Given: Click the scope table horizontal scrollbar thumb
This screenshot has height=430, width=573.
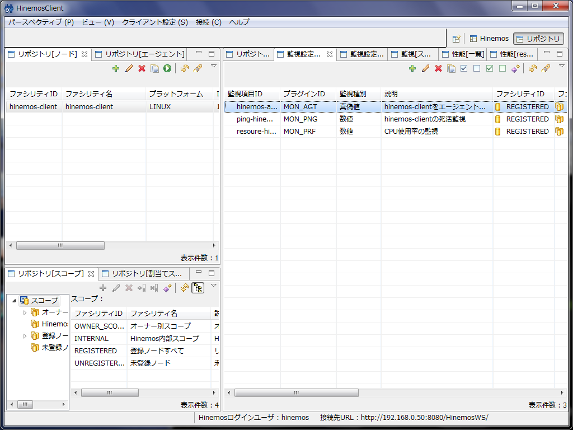Looking at the screenshot, I should 110,392.
